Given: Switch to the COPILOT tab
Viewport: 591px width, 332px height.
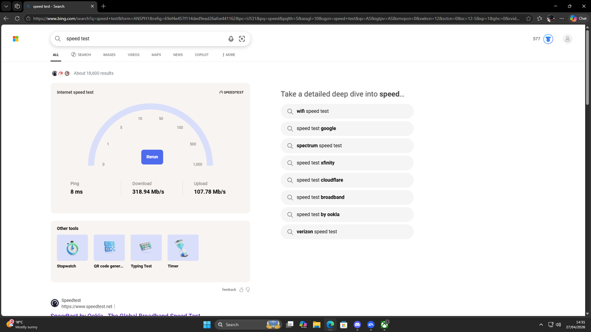Looking at the screenshot, I should [202, 54].
